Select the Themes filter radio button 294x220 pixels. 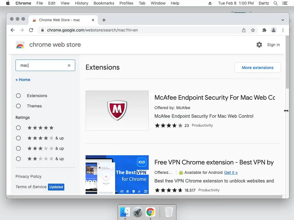pos(18,106)
